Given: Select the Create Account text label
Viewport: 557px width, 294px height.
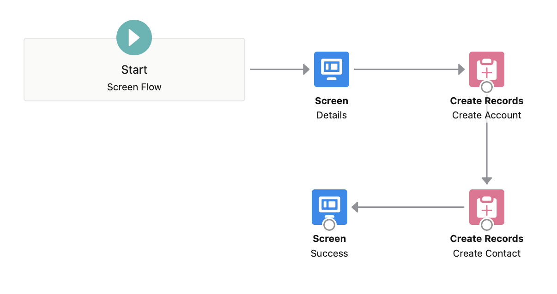Looking at the screenshot, I should coord(486,115).
